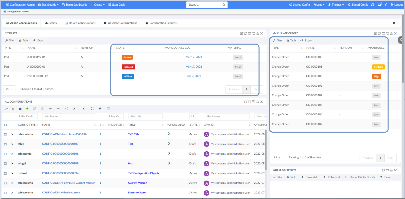Click the fullscreen icon in All Configurations toolbar
The image size is (405, 199).
coord(92,109)
